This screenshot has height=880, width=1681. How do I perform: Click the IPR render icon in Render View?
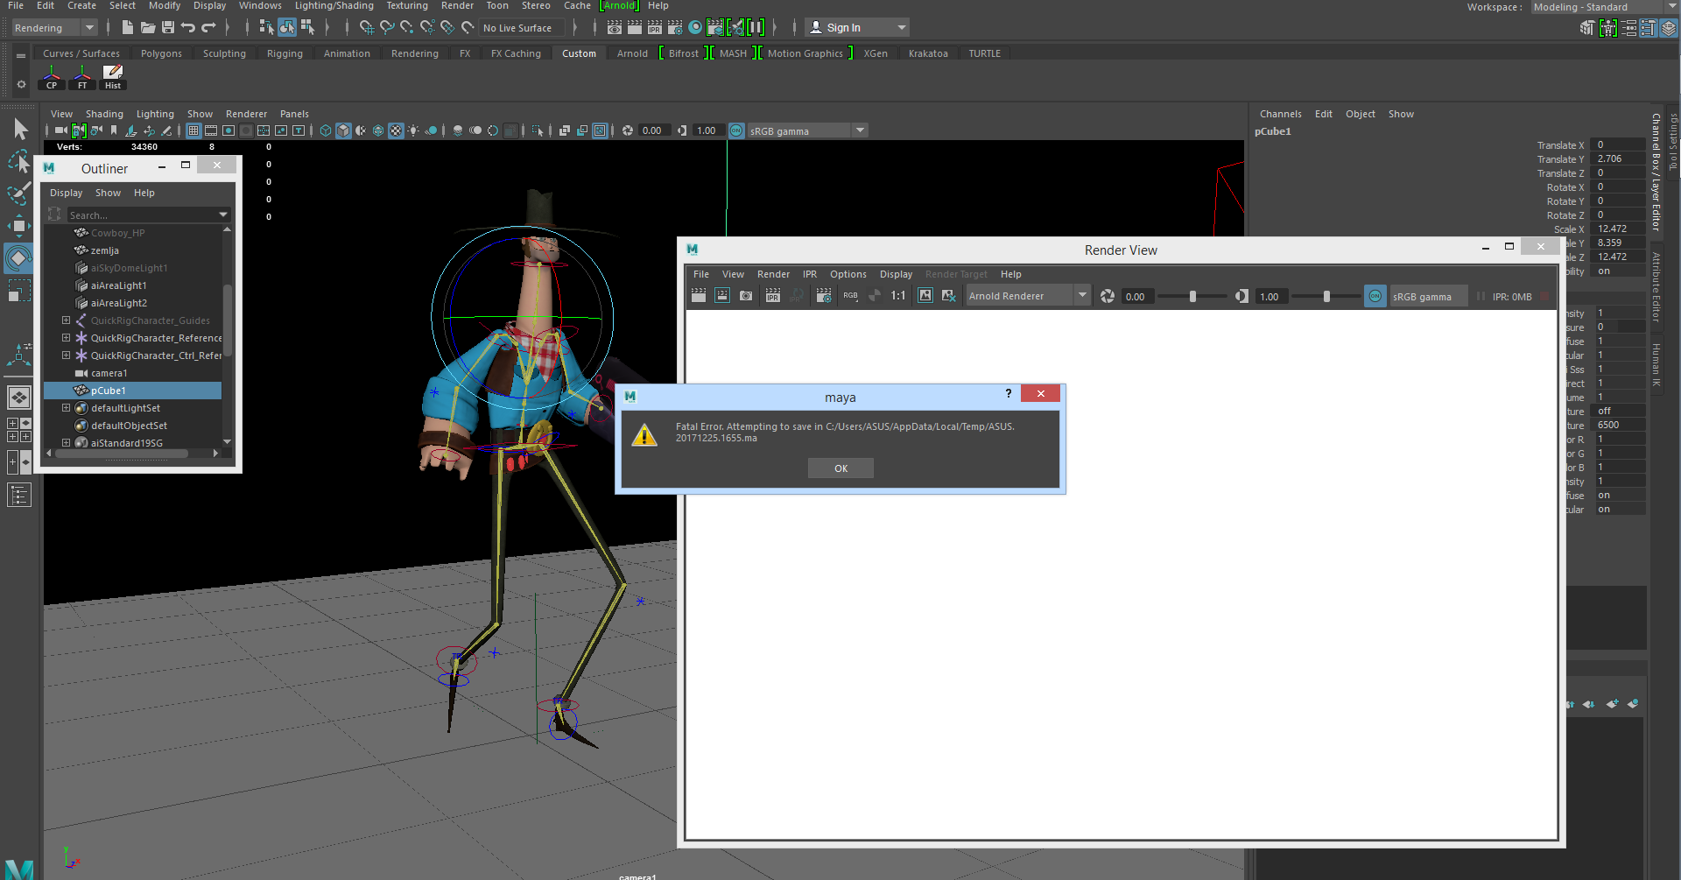(773, 296)
